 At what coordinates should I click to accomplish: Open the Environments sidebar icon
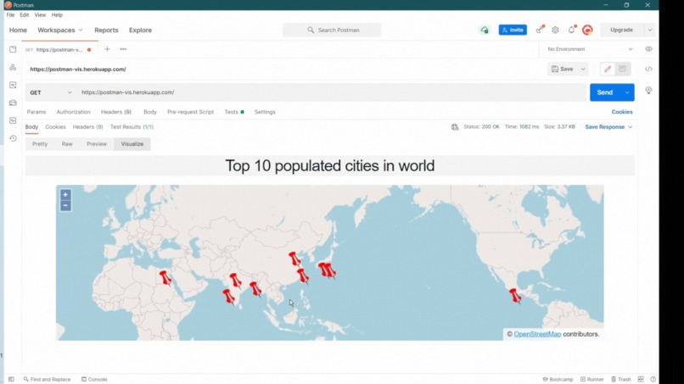point(13,85)
